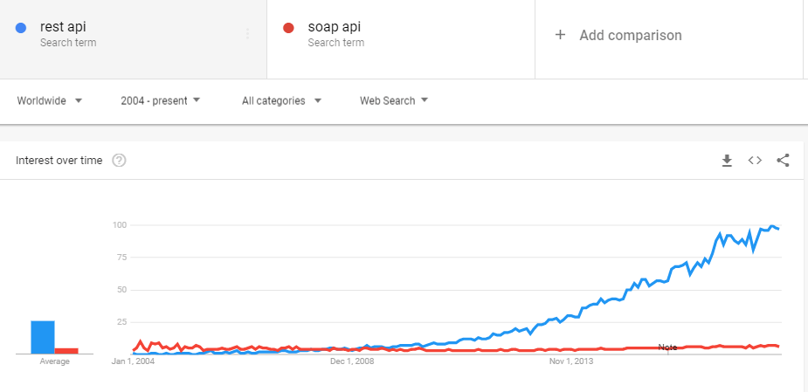808x392 pixels.
Task: Click the blue Average bar
Action: (x=43, y=337)
